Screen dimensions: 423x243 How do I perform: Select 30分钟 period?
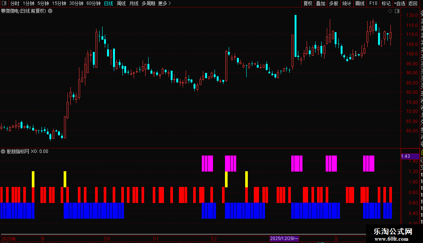pyautogui.click(x=76, y=3)
